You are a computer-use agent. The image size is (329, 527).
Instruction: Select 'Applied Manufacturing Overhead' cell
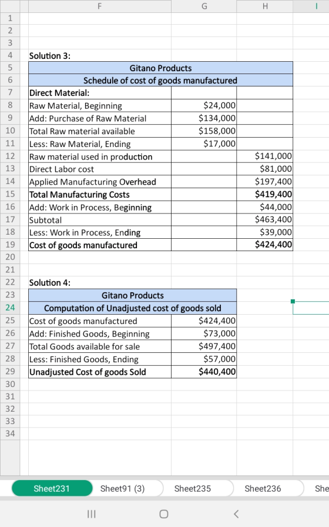[100, 182]
